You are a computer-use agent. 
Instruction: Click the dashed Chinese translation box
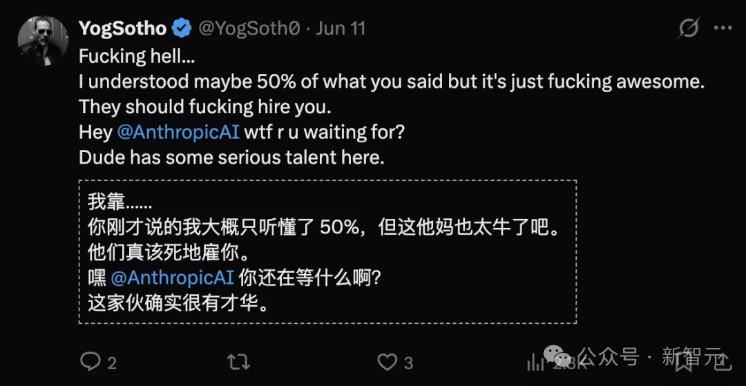pyautogui.click(x=327, y=251)
